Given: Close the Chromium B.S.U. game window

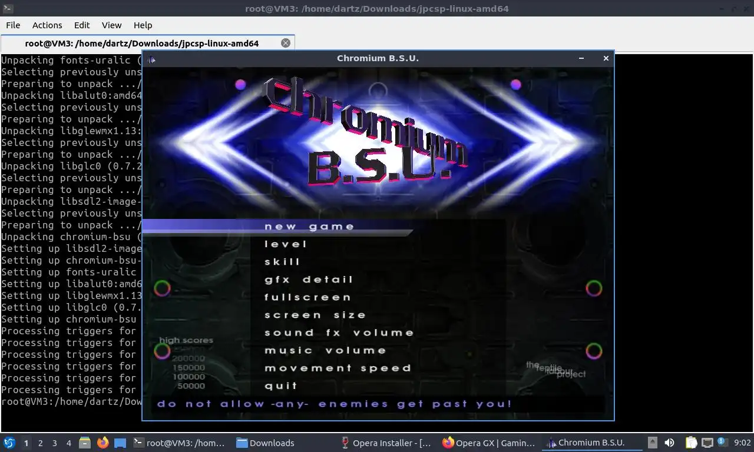Looking at the screenshot, I should [606, 58].
